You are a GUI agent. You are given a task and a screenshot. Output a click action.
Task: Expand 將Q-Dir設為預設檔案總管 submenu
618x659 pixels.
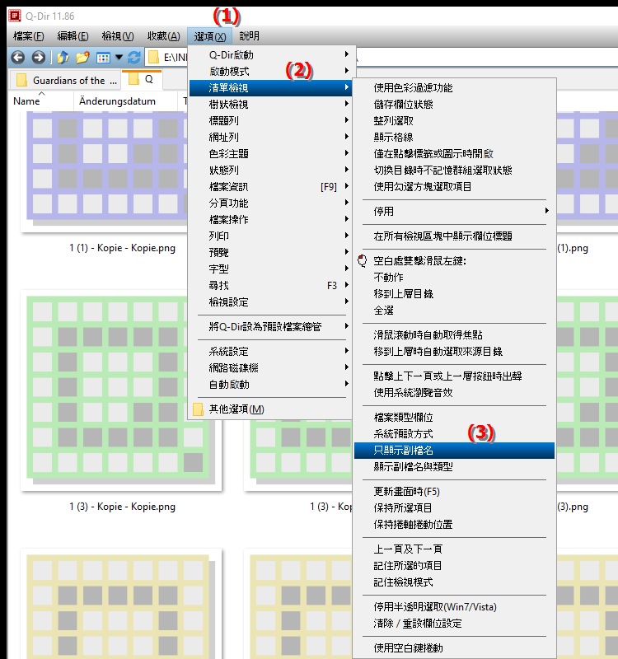[270, 327]
